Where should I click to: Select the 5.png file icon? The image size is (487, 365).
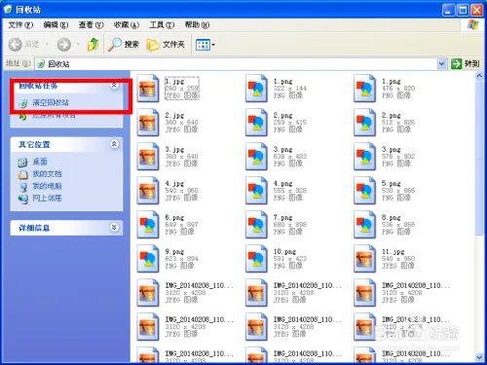coord(364,190)
